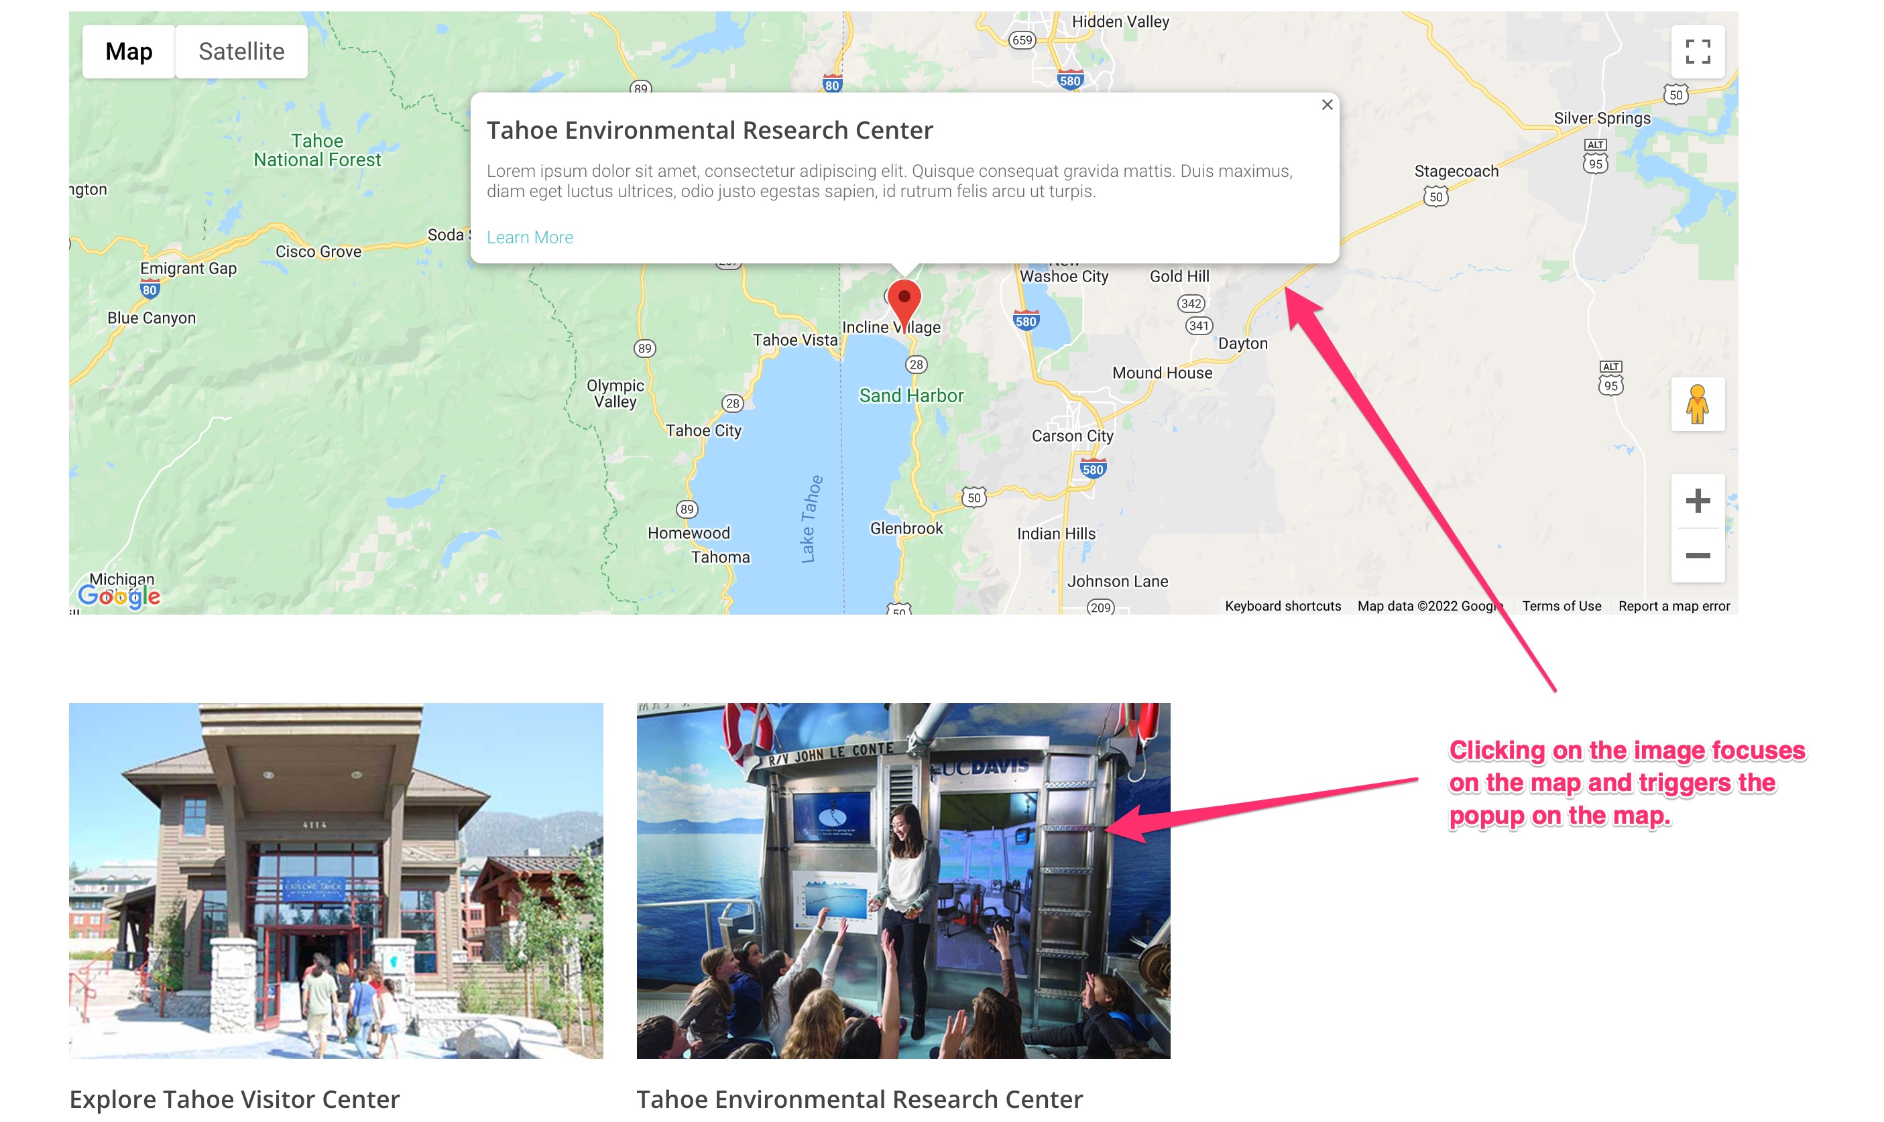Select the Explore Tahoe Visitor Center image

336,880
